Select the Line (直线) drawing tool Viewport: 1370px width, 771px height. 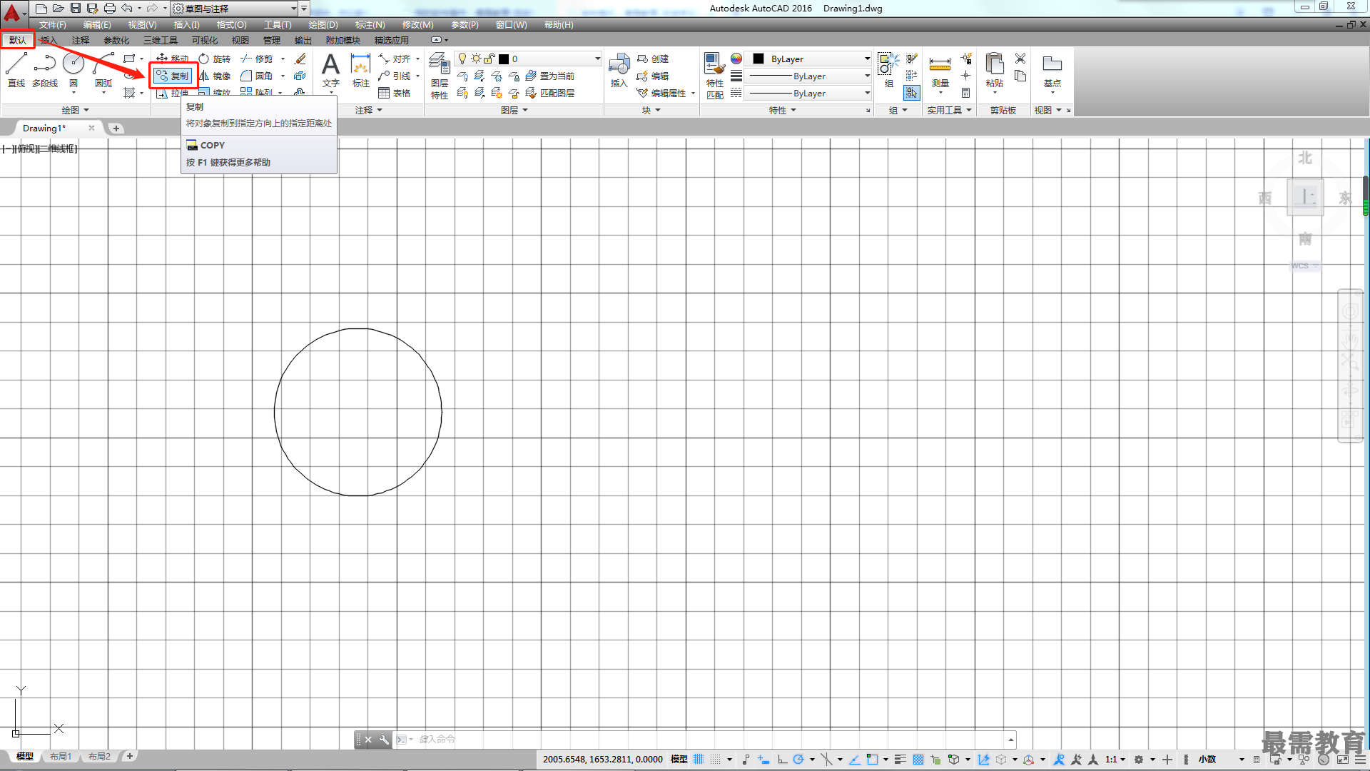(x=16, y=70)
